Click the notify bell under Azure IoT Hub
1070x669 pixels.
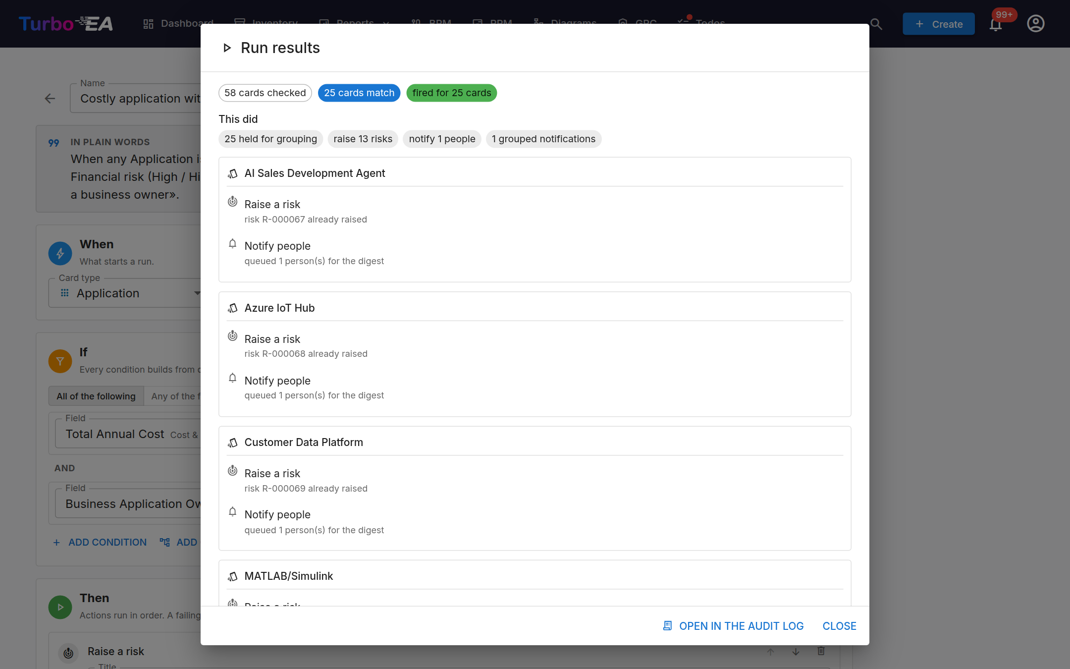232,378
